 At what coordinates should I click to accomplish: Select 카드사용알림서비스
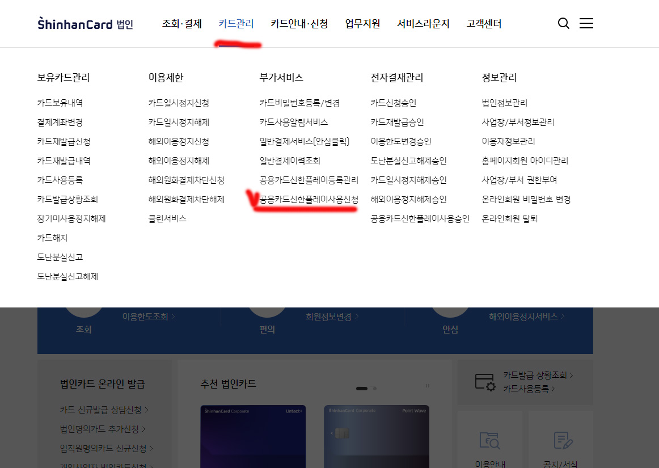click(294, 122)
